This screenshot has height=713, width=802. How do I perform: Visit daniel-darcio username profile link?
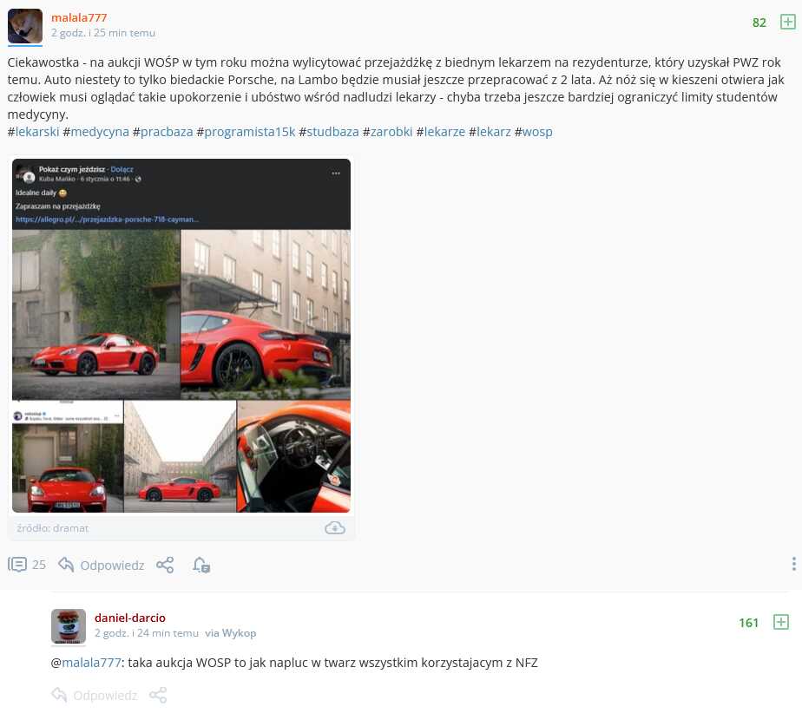pyautogui.click(x=130, y=618)
